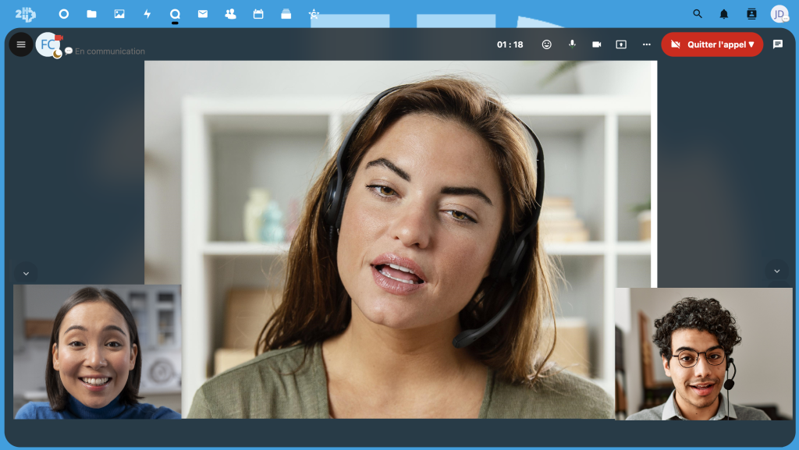Open the Deck app stacked cards icon
The width and height of the screenshot is (799, 450).
pos(286,14)
